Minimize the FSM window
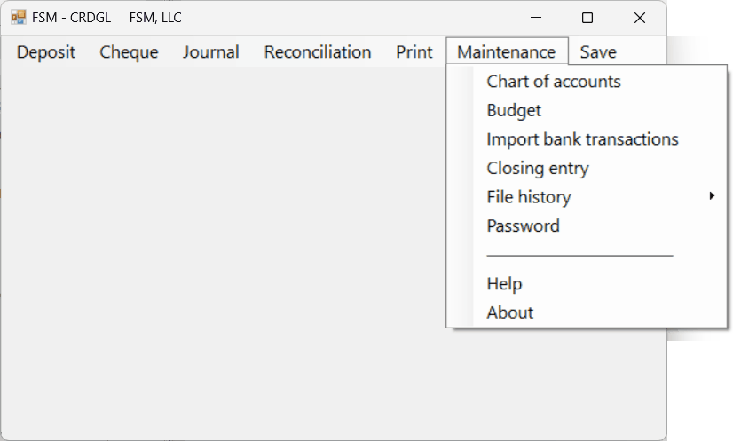 pos(536,18)
